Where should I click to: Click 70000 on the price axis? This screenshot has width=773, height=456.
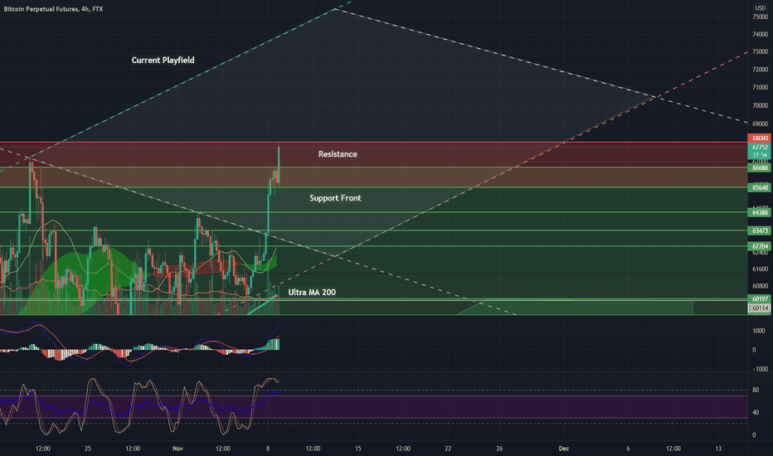pyautogui.click(x=761, y=105)
